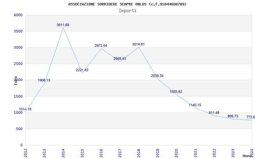
Task: Select the 3014.81 data label
Action: (x=138, y=44)
